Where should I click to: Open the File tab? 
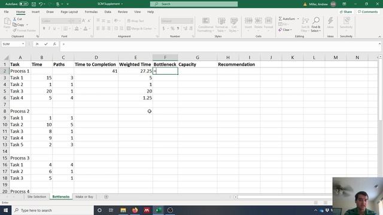pyautogui.click(x=6, y=12)
